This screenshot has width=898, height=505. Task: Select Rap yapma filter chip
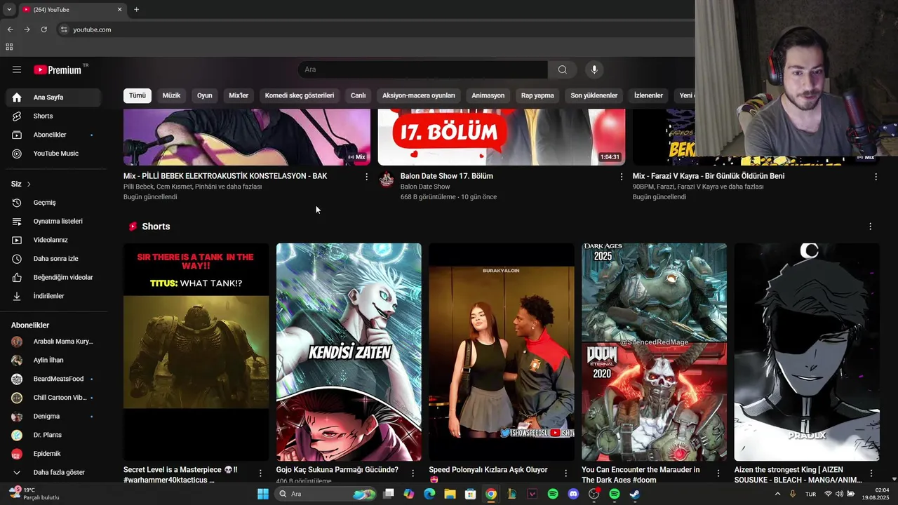coord(537,95)
